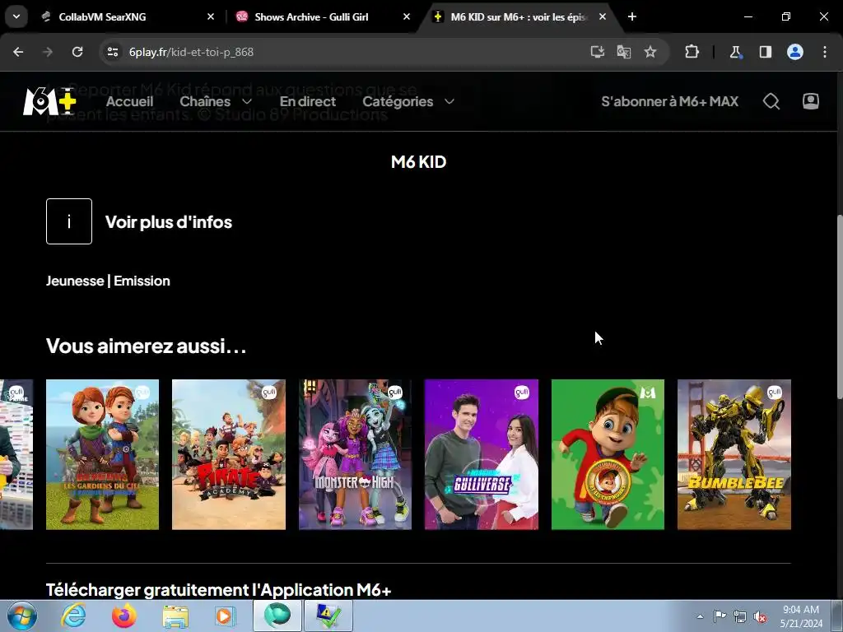Launch Firefox from taskbar
This screenshot has width=843, height=632.
(124, 616)
